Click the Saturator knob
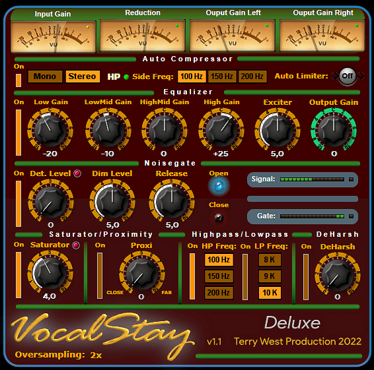The image size is (374, 370). (x=50, y=273)
